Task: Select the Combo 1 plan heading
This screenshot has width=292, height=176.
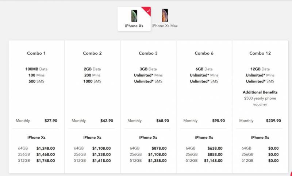Action: 36,53
